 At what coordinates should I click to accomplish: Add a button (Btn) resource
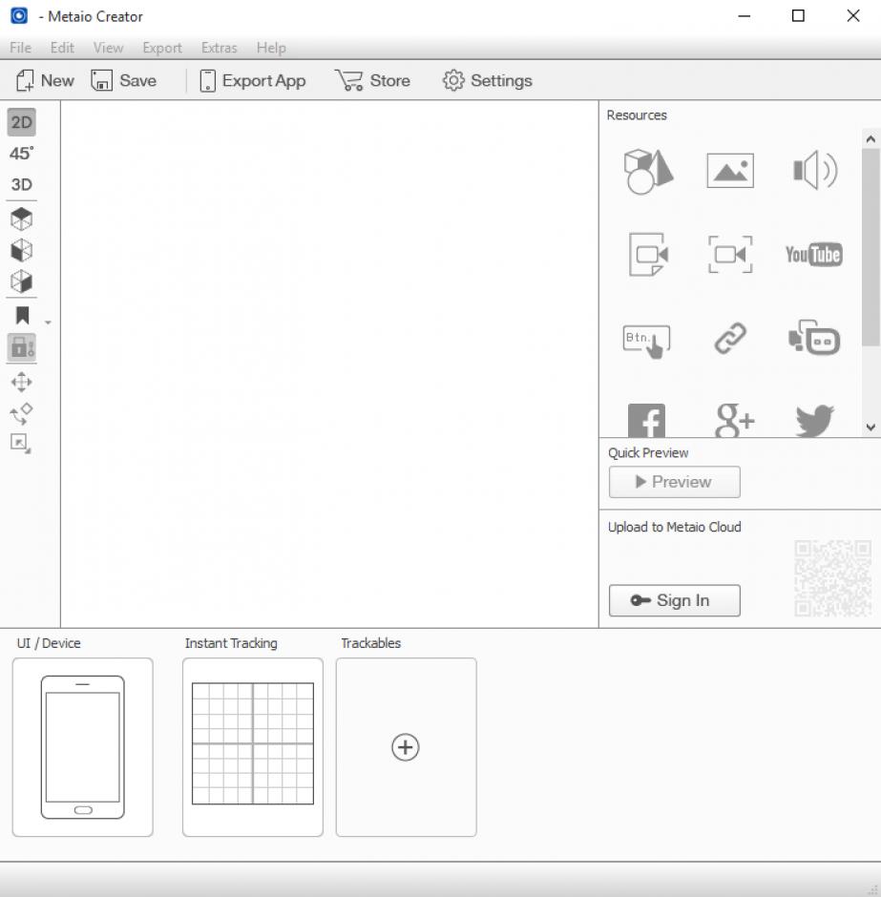[646, 341]
